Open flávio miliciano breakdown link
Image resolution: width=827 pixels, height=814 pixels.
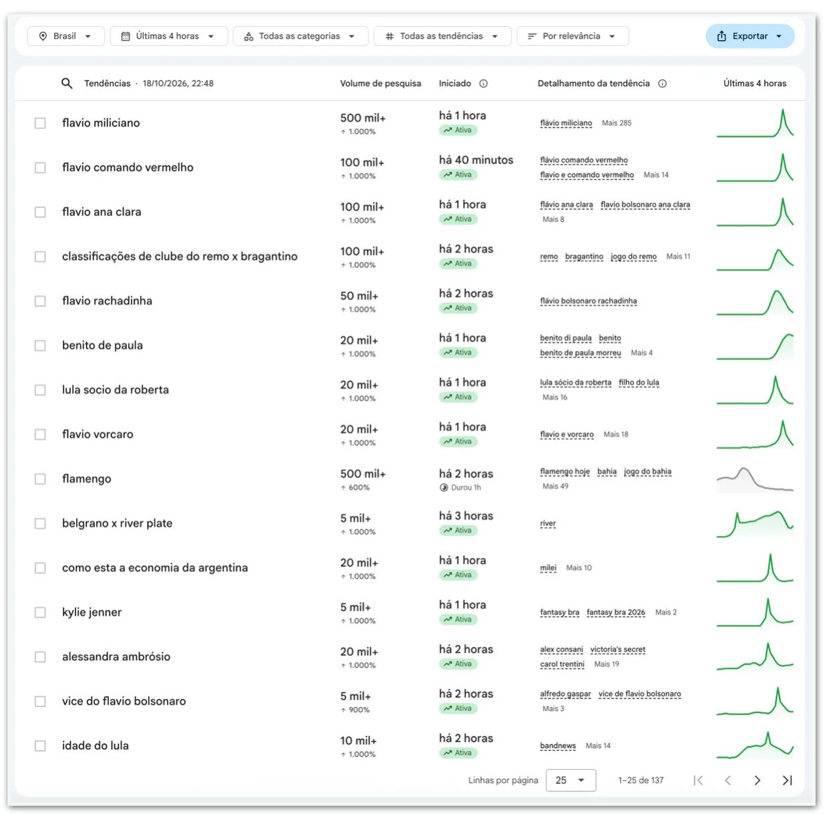[x=566, y=123]
